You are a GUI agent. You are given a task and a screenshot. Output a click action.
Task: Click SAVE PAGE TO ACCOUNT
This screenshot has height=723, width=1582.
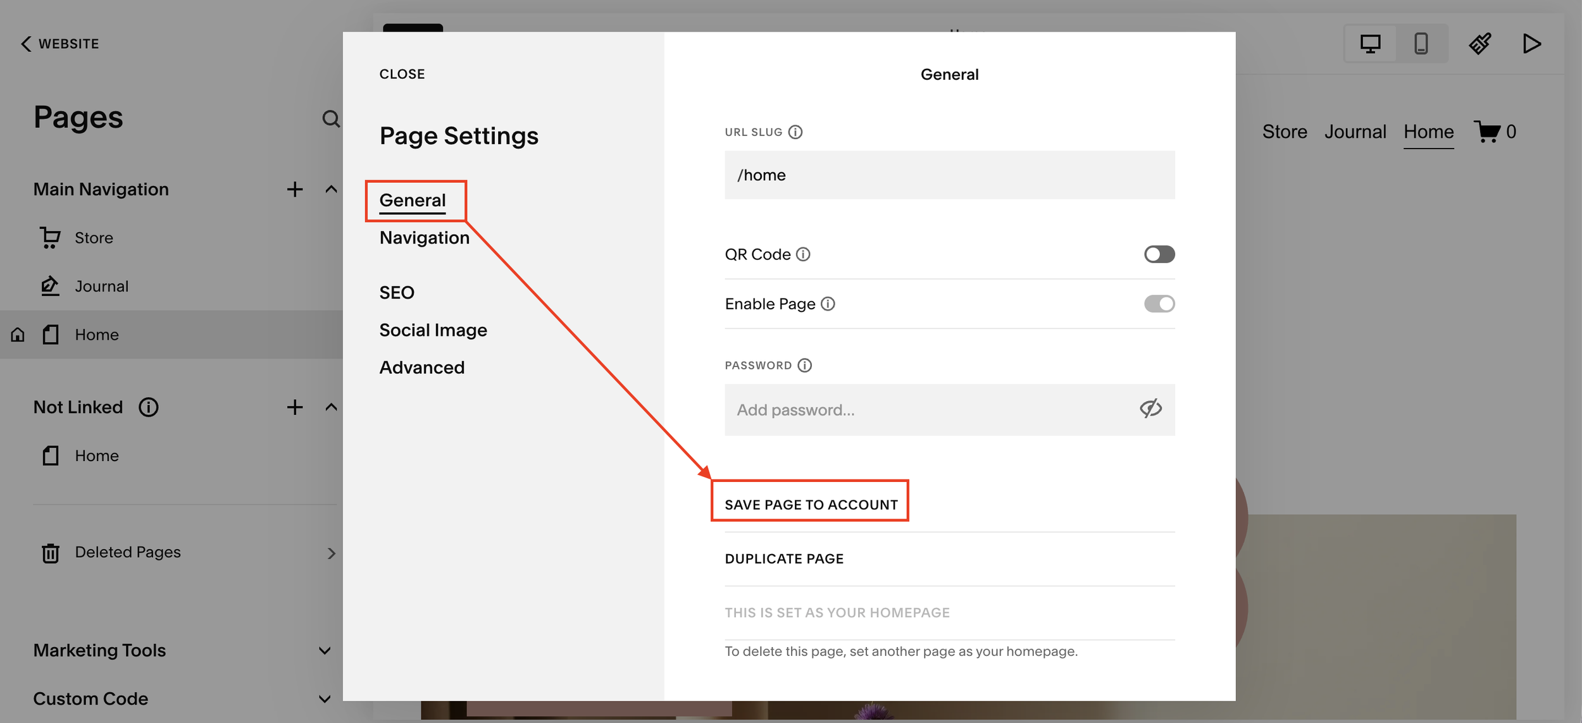[811, 504]
